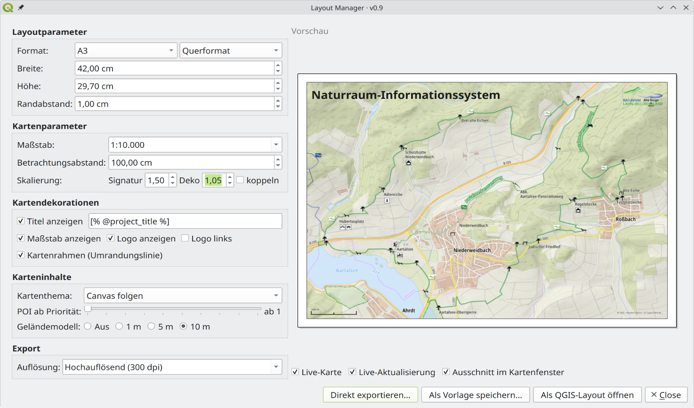This screenshot has width=694, height=408.
Task: Click the Höhe spin box arrows
Action: click(278, 86)
